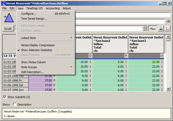Click the blue reservoir triangle icon
The image size is (173, 121).
coord(9,18)
